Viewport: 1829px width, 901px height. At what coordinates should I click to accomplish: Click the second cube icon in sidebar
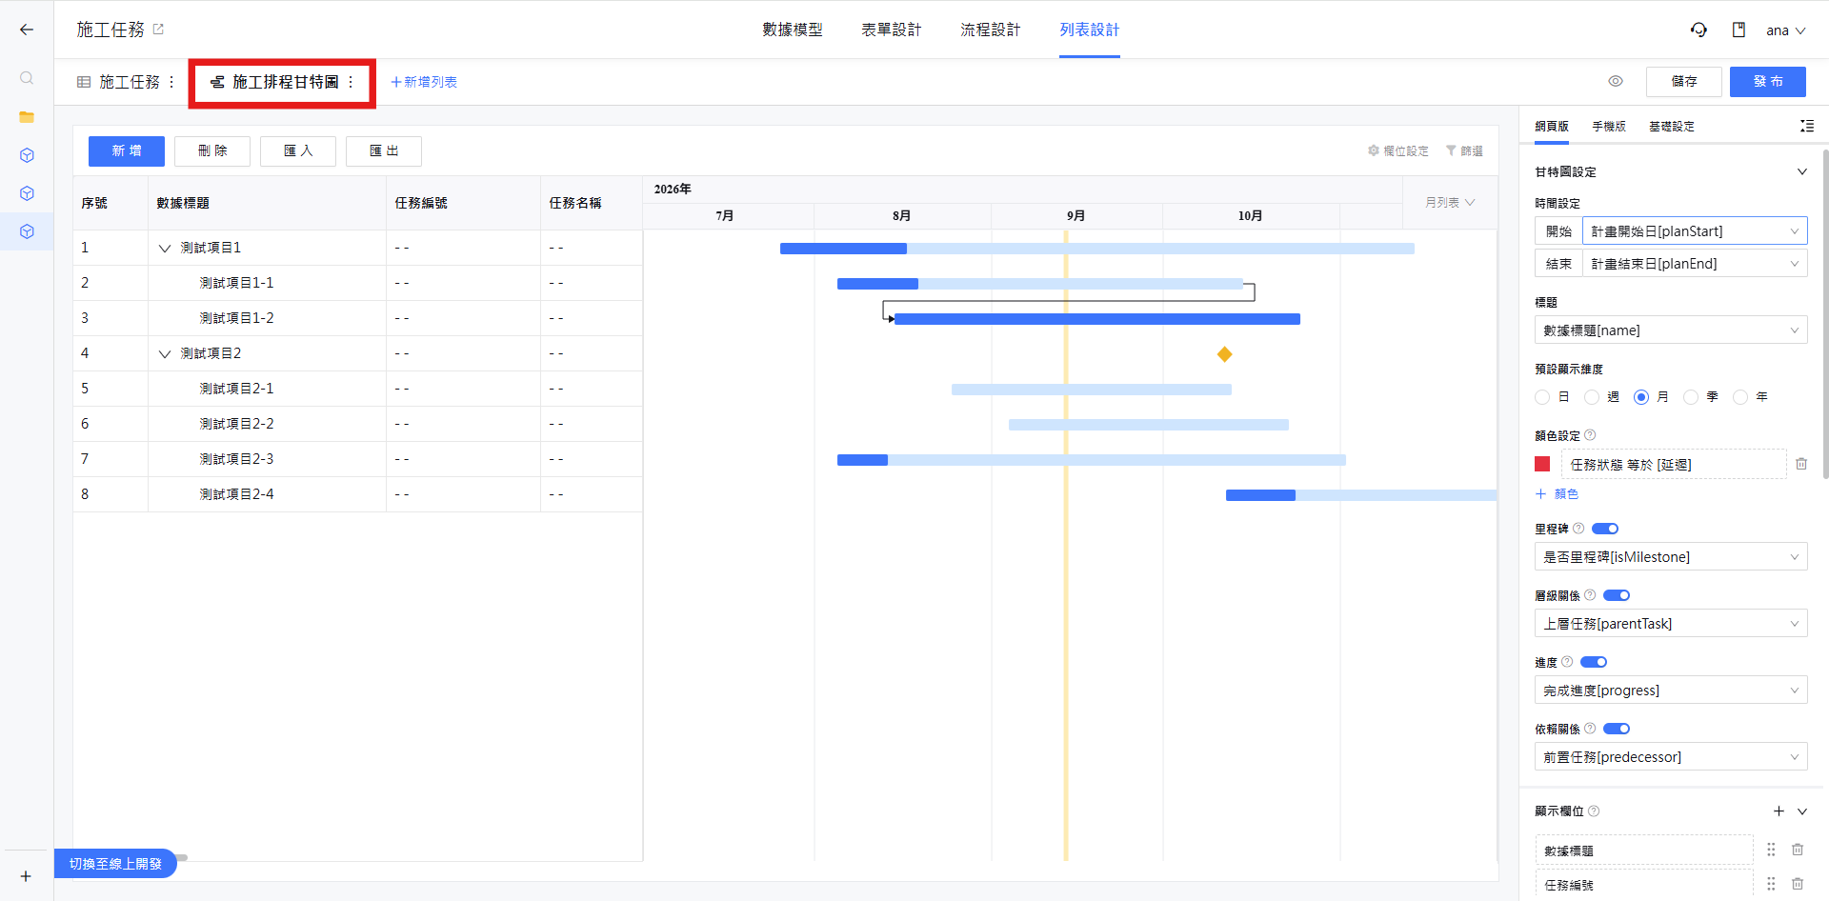tap(27, 193)
